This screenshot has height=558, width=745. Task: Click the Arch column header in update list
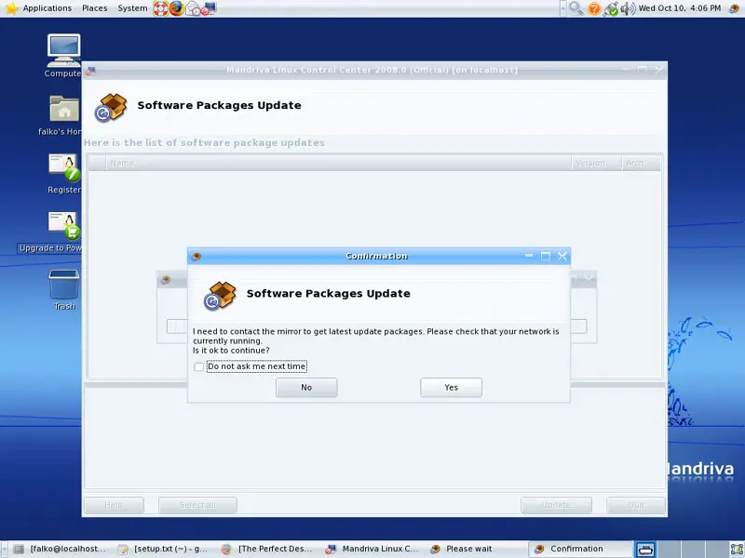(641, 164)
